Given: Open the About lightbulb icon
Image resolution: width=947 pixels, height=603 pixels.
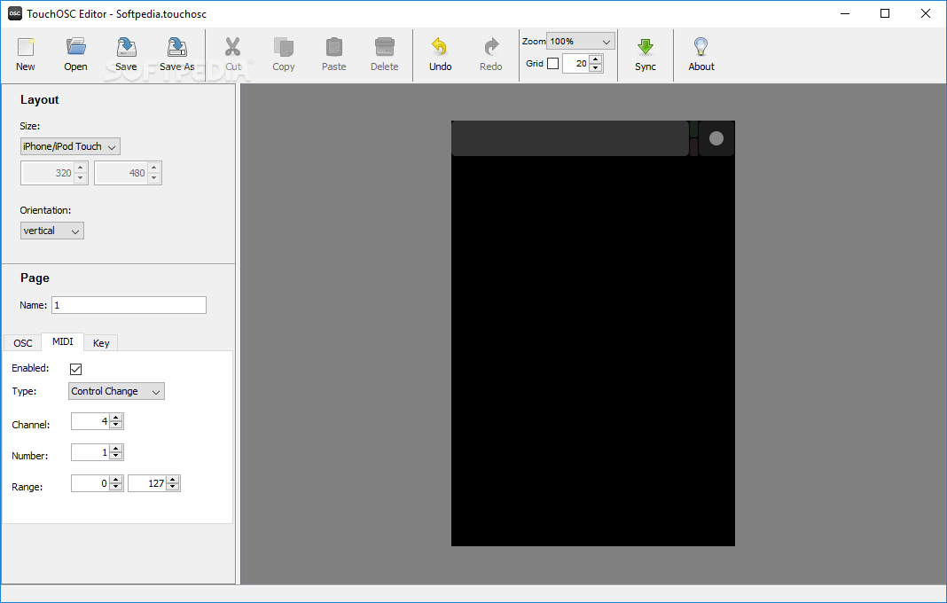Looking at the screenshot, I should pos(701,48).
